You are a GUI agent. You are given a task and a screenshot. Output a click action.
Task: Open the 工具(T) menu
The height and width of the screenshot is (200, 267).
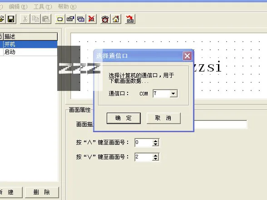(43, 7)
